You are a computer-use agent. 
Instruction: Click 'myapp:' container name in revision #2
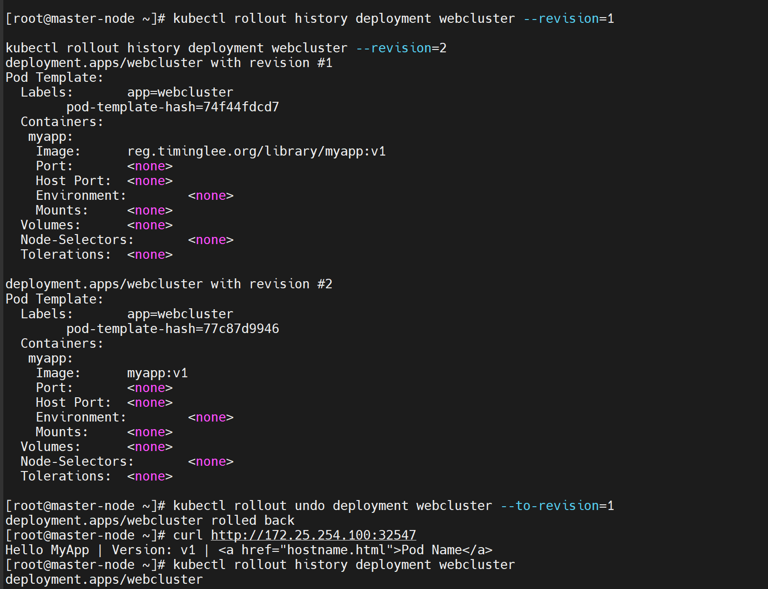(51, 358)
